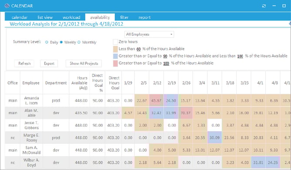Click the Export button
Screen dimensions: 291x170
(49, 64)
